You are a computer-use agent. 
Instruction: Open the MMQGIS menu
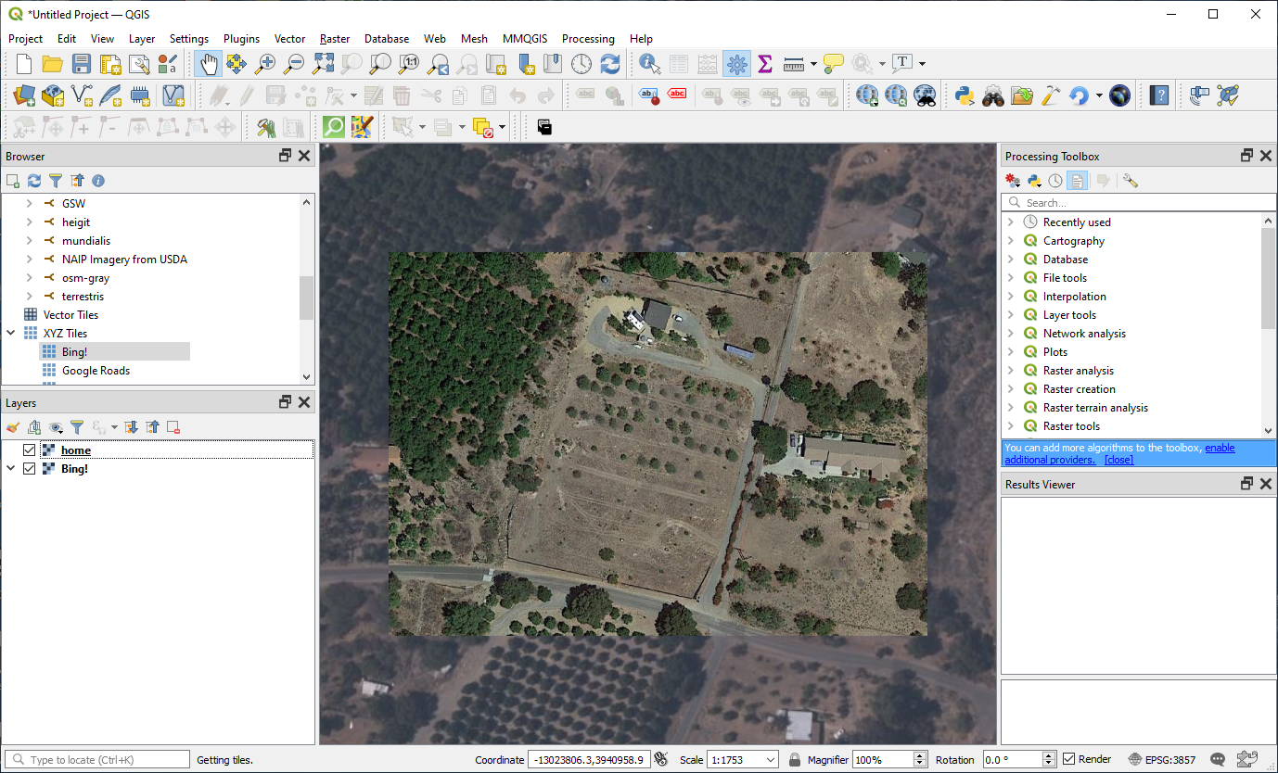(x=525, y=39)
